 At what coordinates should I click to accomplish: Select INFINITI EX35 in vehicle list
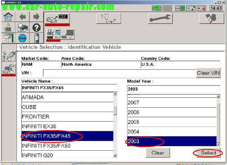[x=67, y=126]
